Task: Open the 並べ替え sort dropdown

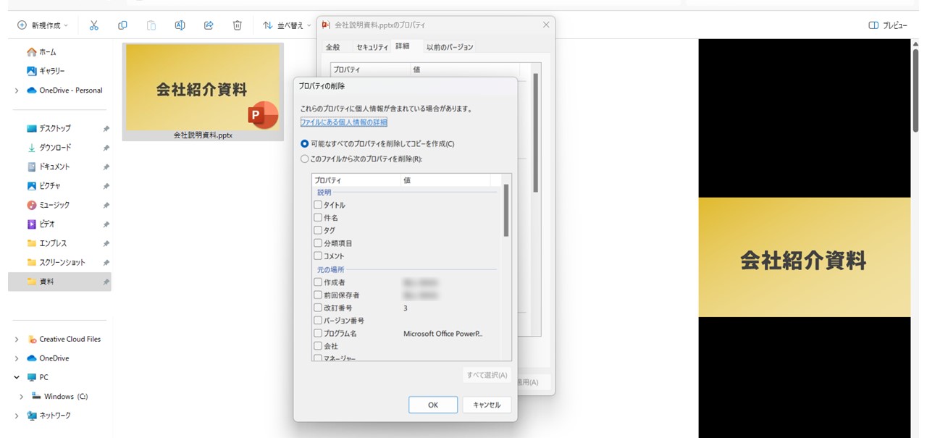Action: point(287,25)
